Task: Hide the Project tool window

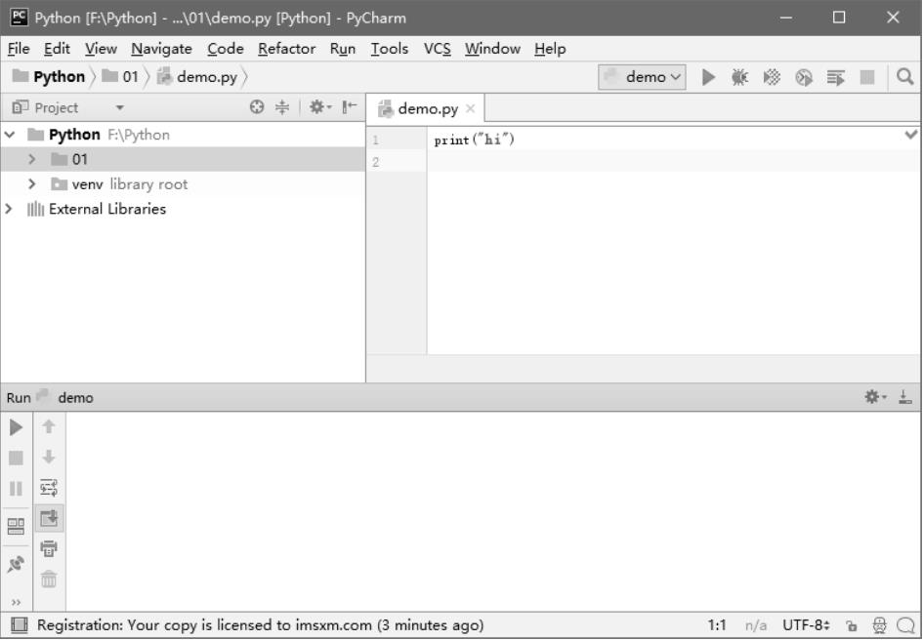Action: 350,106
